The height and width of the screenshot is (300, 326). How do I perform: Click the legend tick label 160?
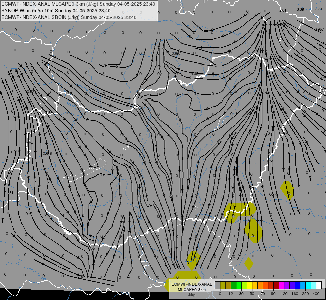point(295,294)
